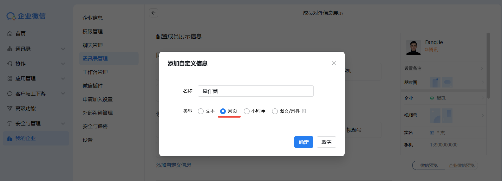Viewport: 502px width, 181px height.
Task: Close the 添加自定义信息 dialog with X
Action: [x=334, y=63]
